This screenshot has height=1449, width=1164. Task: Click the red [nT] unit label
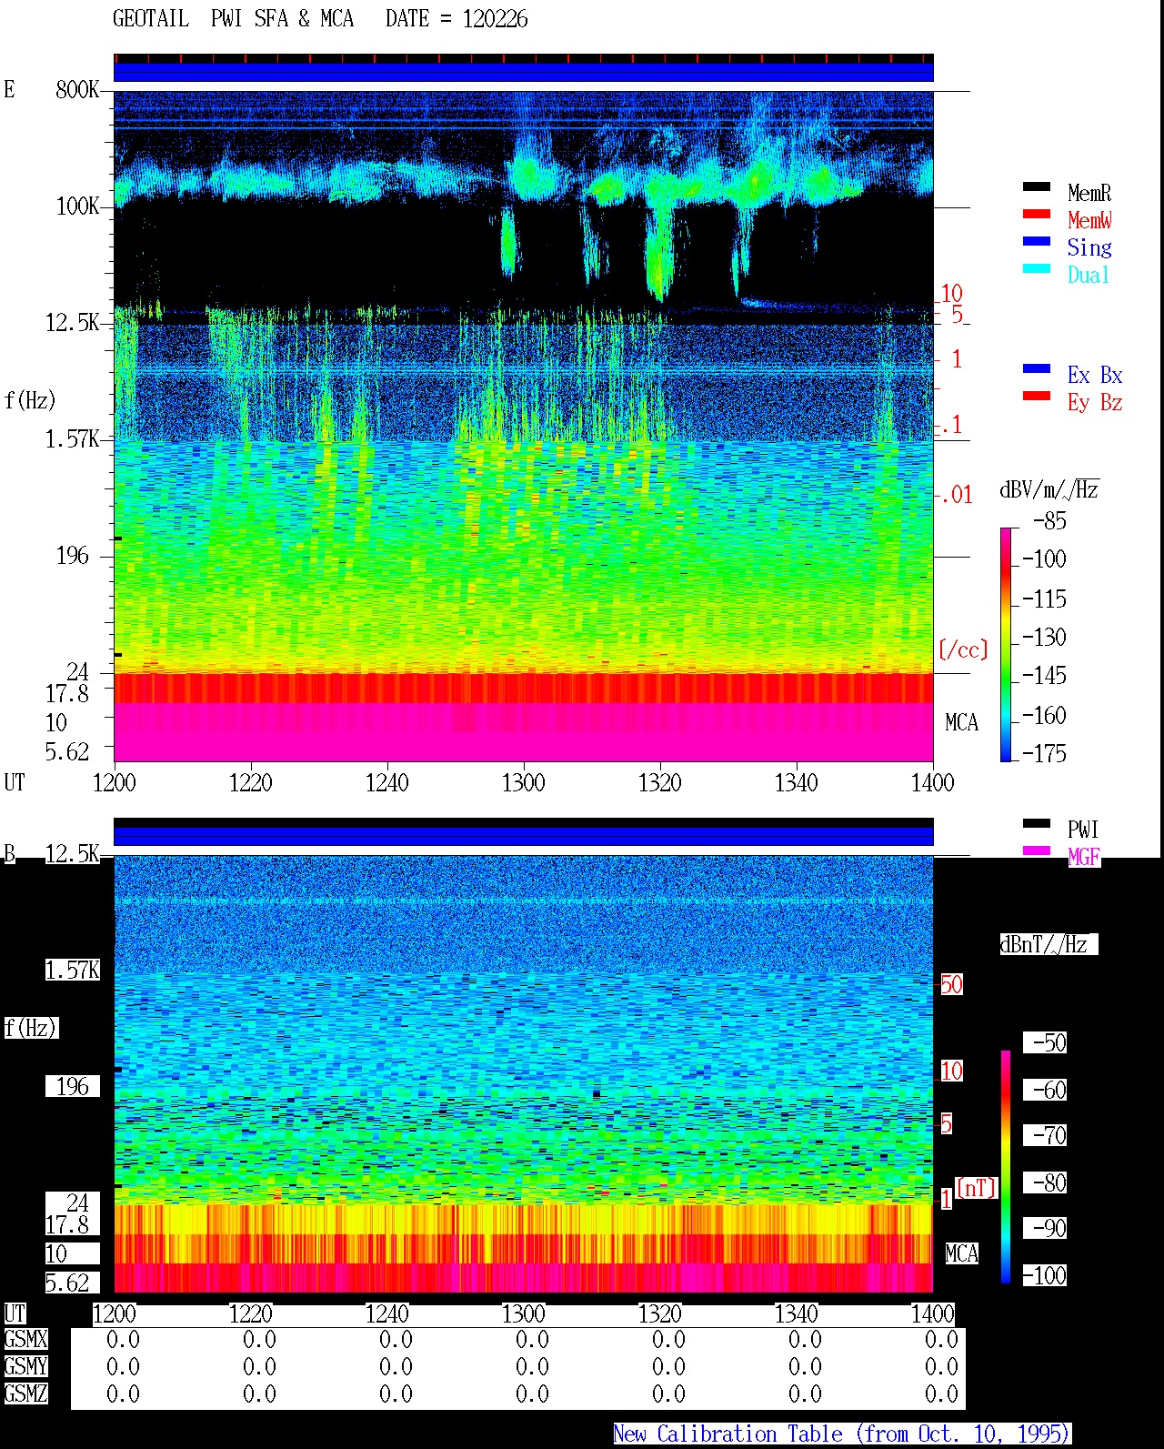(x=976, y=1188)
